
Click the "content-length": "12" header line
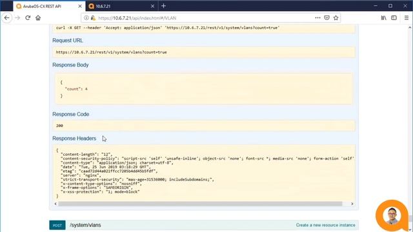(x=86, y=155)
